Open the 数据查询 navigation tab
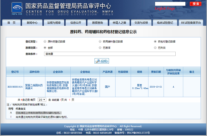Viewport: 207px width, 136px height. click(x=97, y=23)
